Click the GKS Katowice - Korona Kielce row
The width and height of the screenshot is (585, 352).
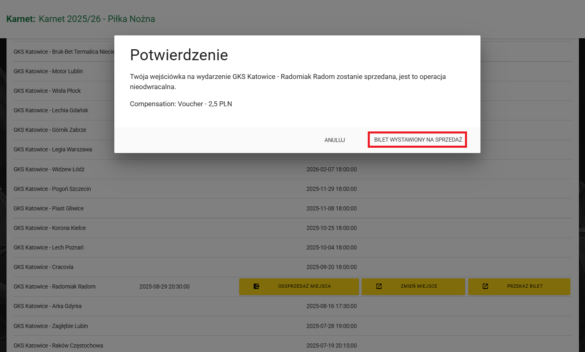[50, 228]
